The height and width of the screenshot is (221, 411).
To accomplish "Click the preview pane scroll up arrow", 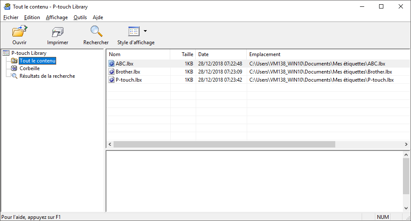I will point(406,155).
